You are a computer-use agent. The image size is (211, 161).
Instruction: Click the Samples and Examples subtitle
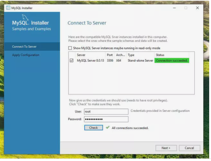(x=32, y=29)
